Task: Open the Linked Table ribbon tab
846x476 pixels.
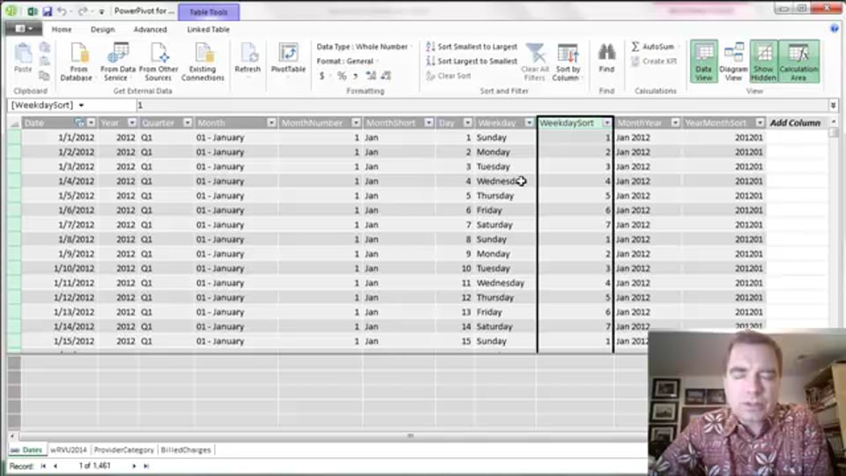Action: click(x=208, y=29)
